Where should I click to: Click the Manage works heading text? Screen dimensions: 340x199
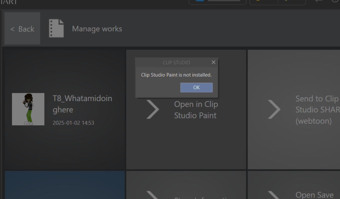click(x=97, y=29)
